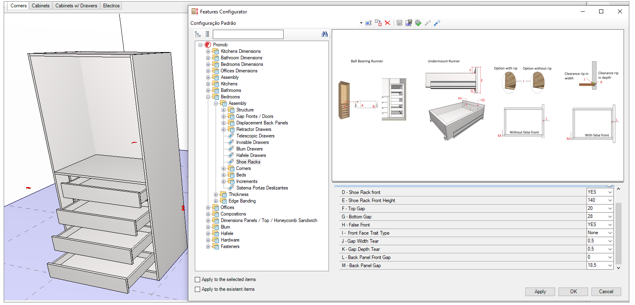Switch to the Electros tab
635x305 pixels.
pos(111,6)
